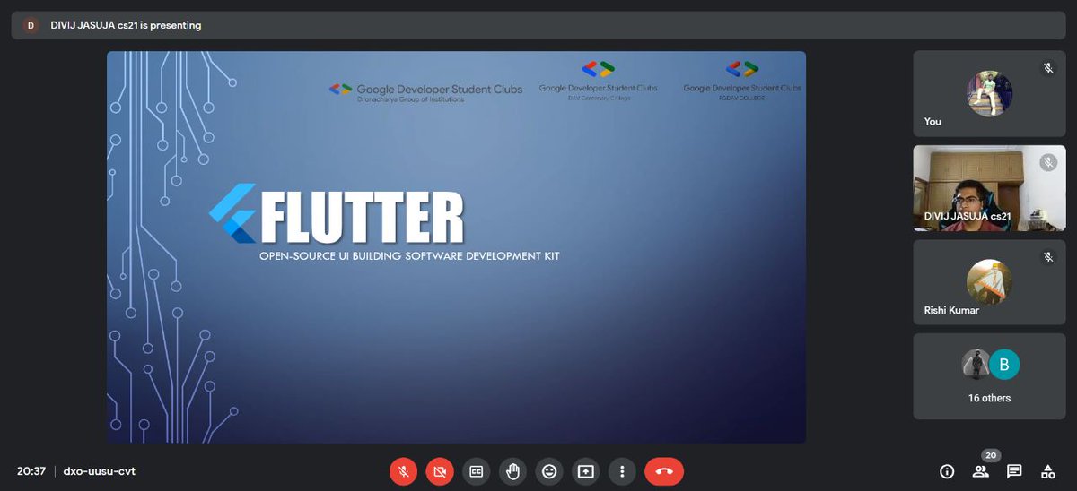The height and width of the screenshot is (491, 1077).
Task: Select Rishi Kumar participant tile
Action: pyautogui.click(x=989, y=281)
